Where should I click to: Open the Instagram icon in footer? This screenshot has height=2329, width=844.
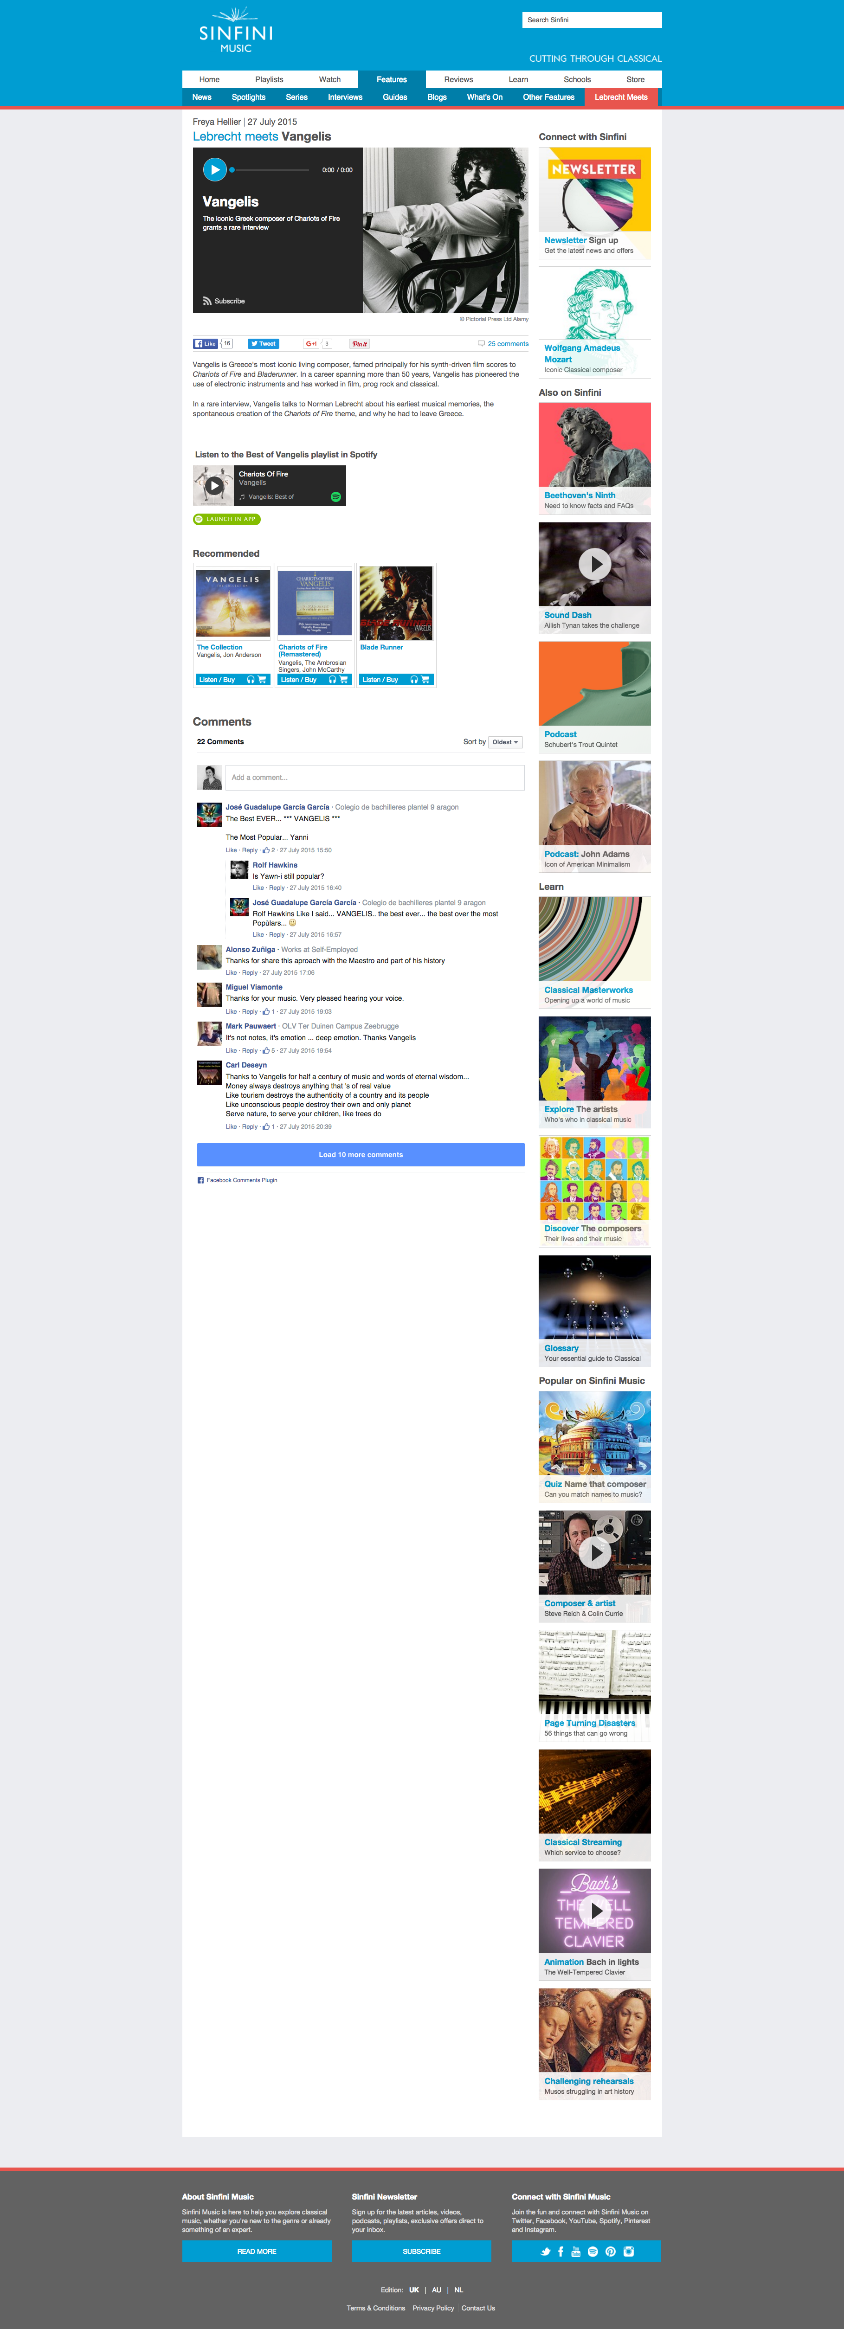[x=628, y=2251]
